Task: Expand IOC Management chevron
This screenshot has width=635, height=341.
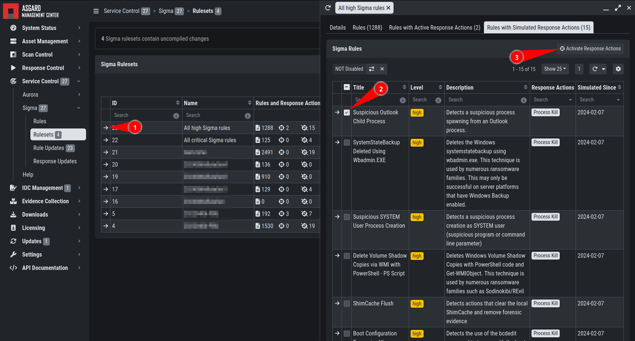Action: point(79,188)
